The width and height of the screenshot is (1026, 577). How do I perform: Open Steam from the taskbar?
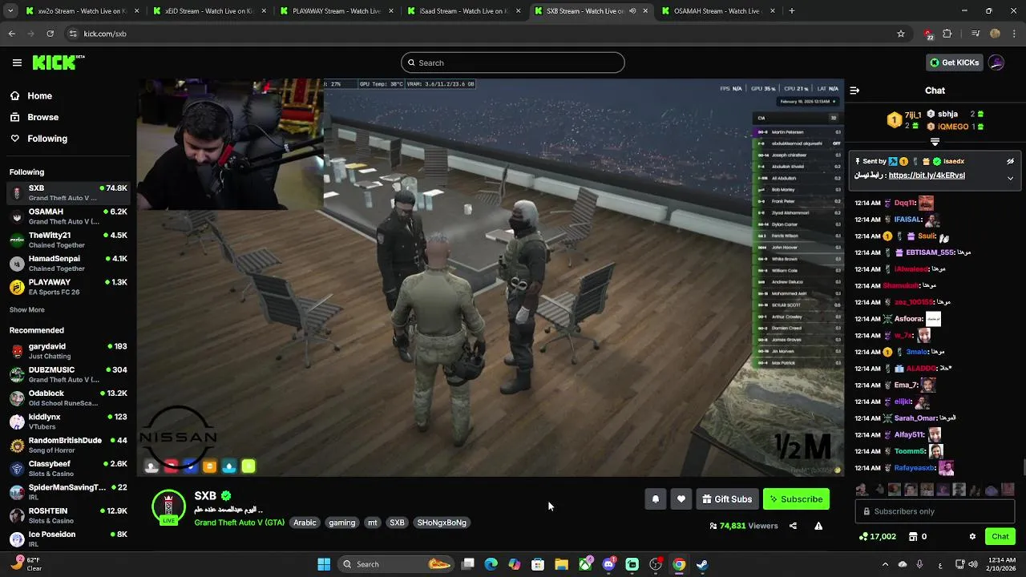click(702, 564)
